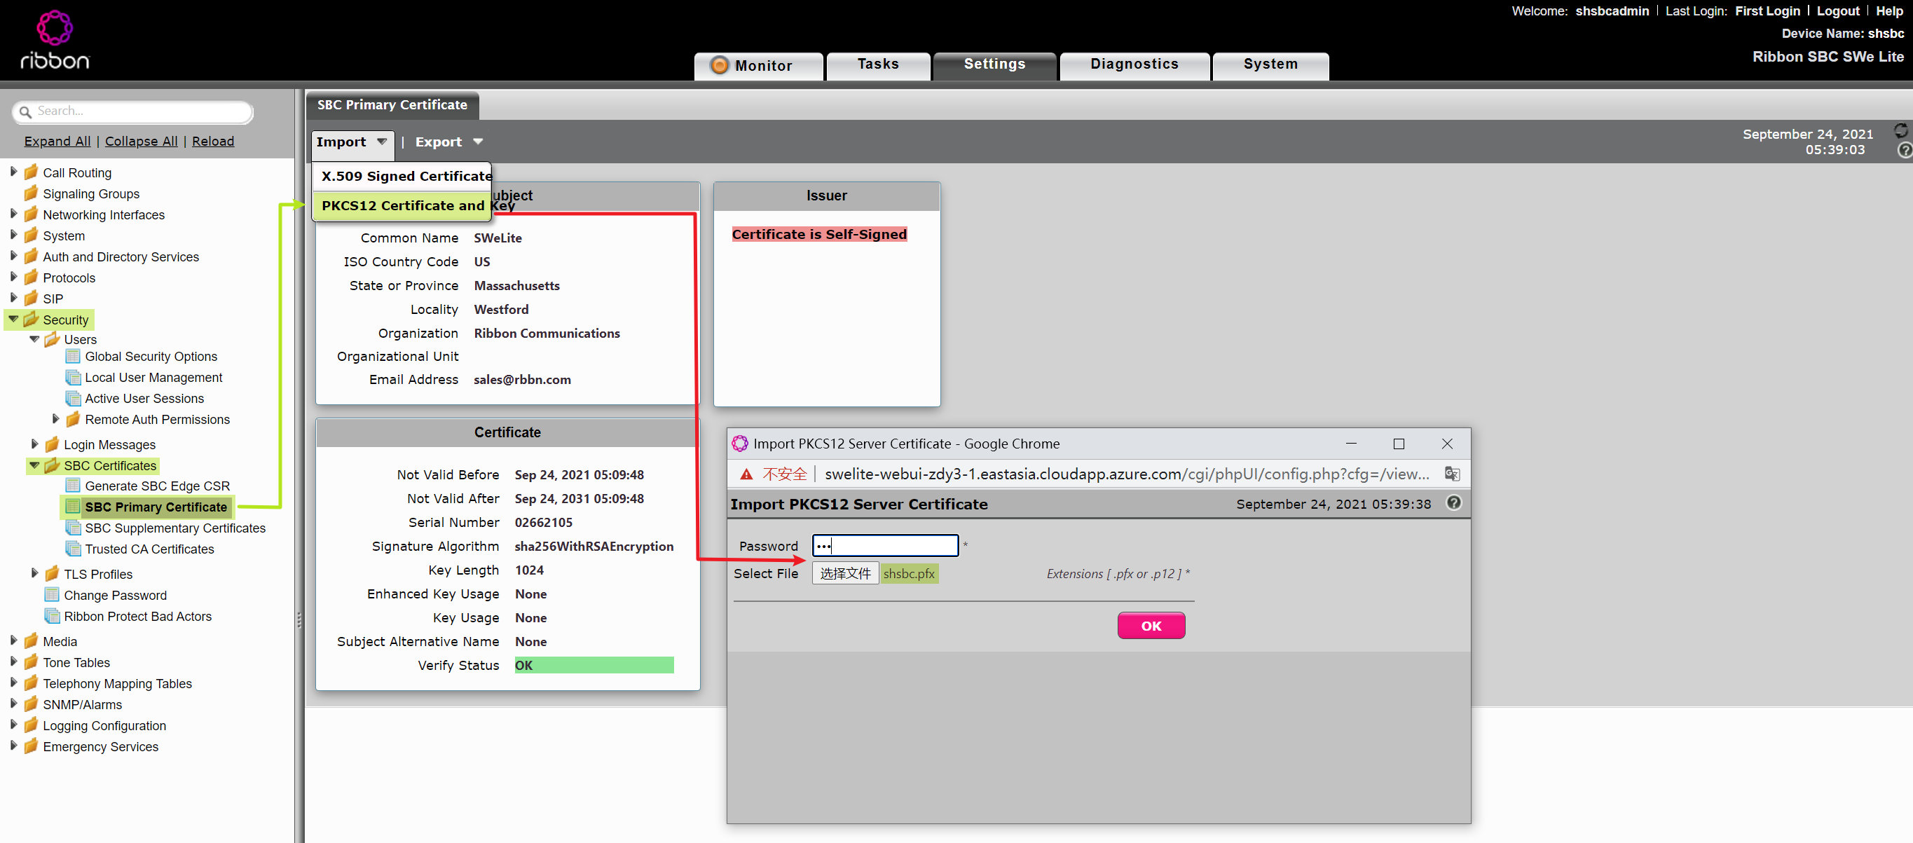The height and width of the screenshot is (843, 1913).
Task: Click the help icon in the Import dialog
Action: point(1453,503)
